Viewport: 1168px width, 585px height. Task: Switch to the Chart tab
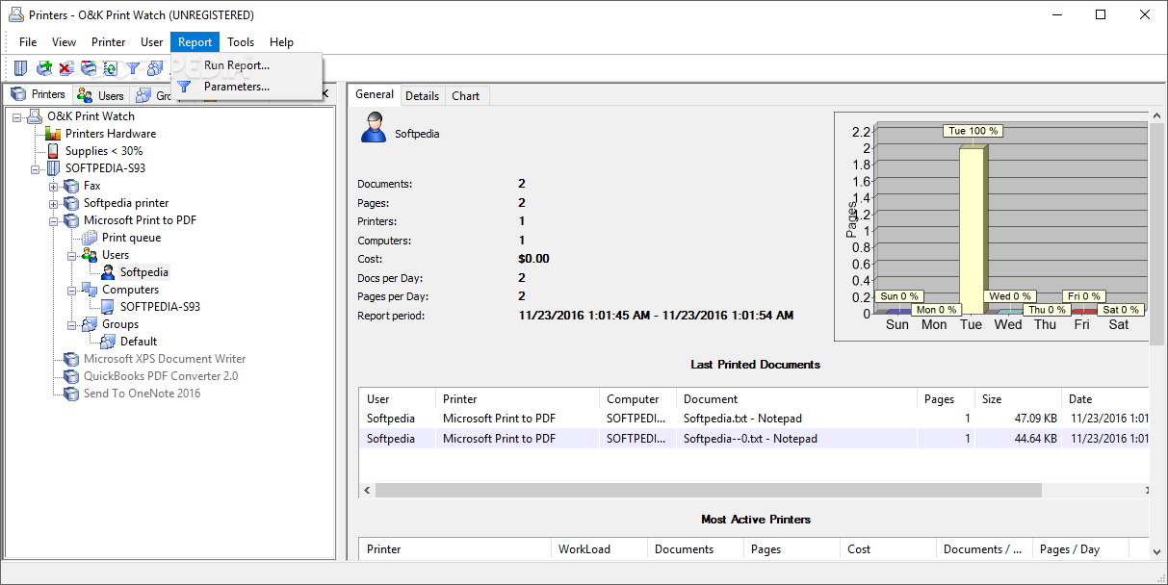click(466, 96)
